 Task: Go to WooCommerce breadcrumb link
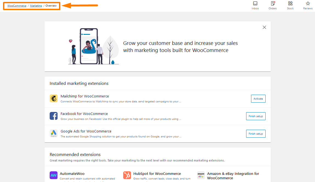click(17, 6)
